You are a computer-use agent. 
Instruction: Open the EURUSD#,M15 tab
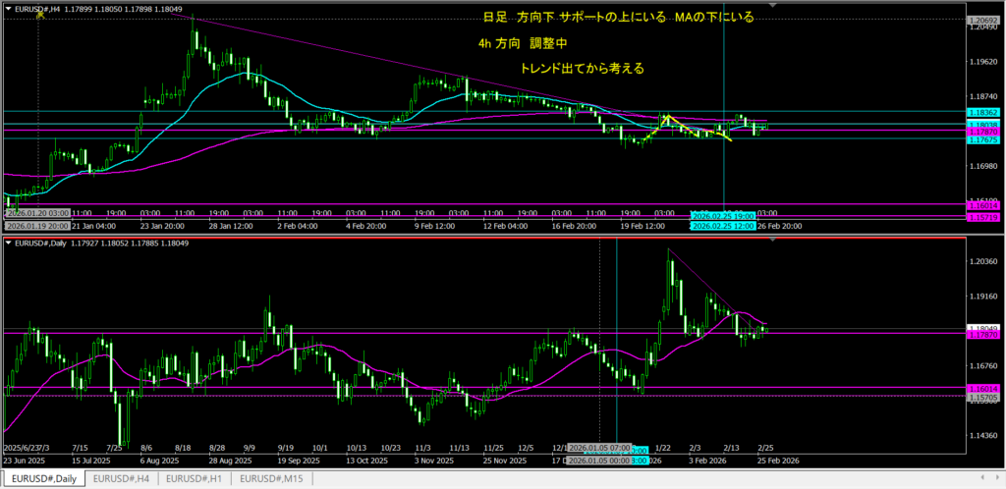(x=273, y=479)
